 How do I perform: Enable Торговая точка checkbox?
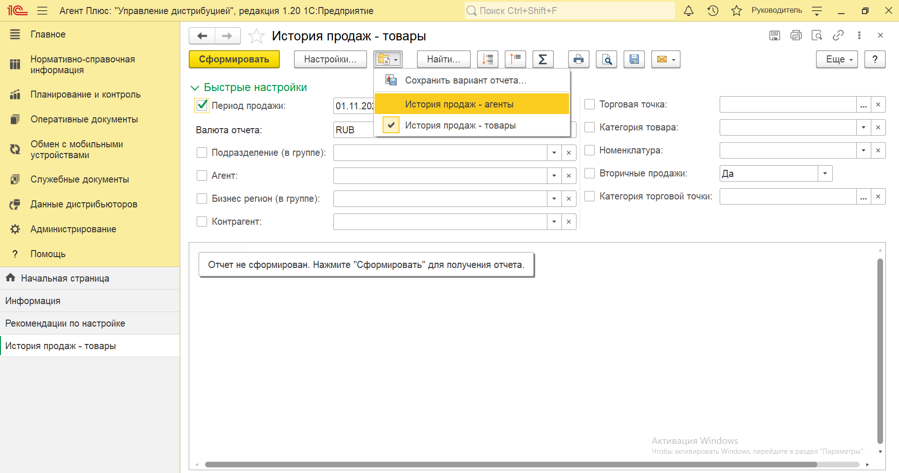[x=590, y=104]
